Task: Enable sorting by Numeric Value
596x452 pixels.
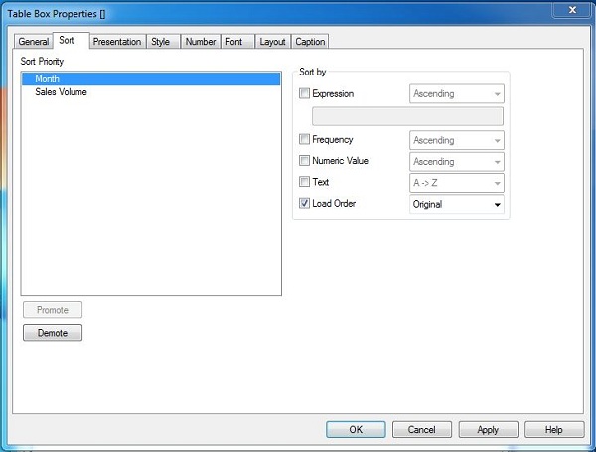Action: point(305,161)
